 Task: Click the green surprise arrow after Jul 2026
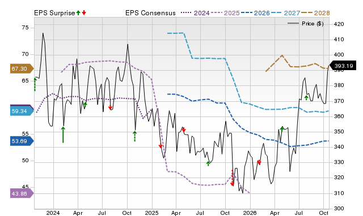coord(306,98)
